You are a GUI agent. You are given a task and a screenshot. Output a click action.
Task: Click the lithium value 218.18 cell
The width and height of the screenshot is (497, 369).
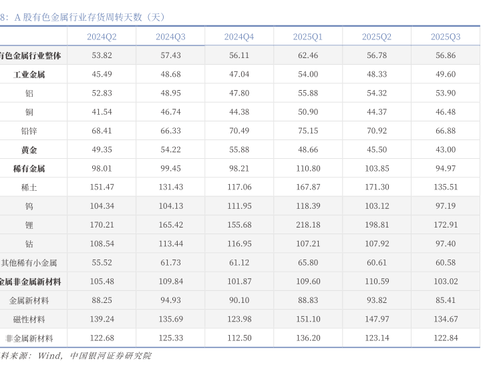(x=307, y=225)
